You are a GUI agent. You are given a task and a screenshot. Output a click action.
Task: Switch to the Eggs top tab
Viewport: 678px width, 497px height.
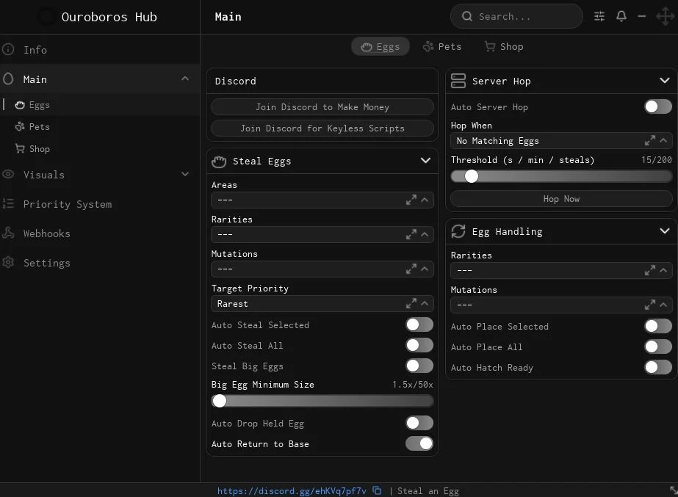(x=381, y=47)
